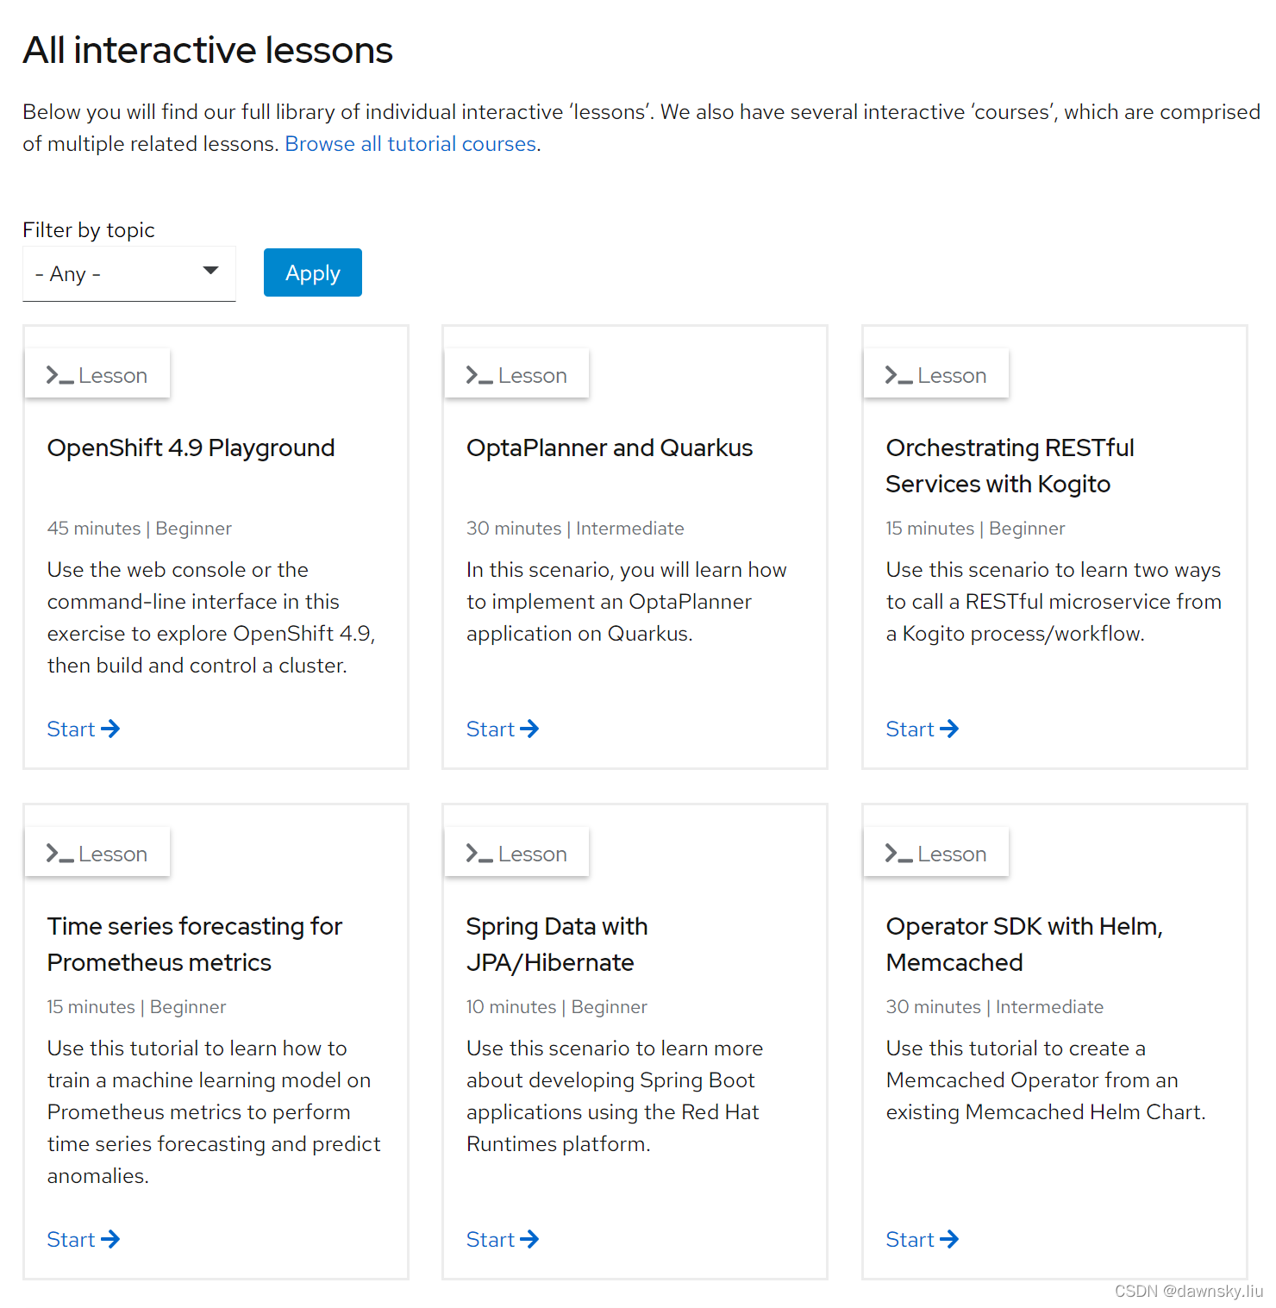
Task: Click Start arrow for Prometheus metrics lesson
Action: tap(110, 1240)
